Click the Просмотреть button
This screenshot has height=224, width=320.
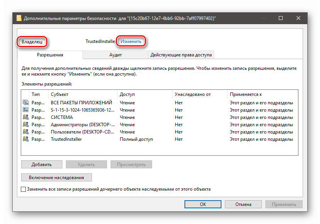[x=131, y=165]
